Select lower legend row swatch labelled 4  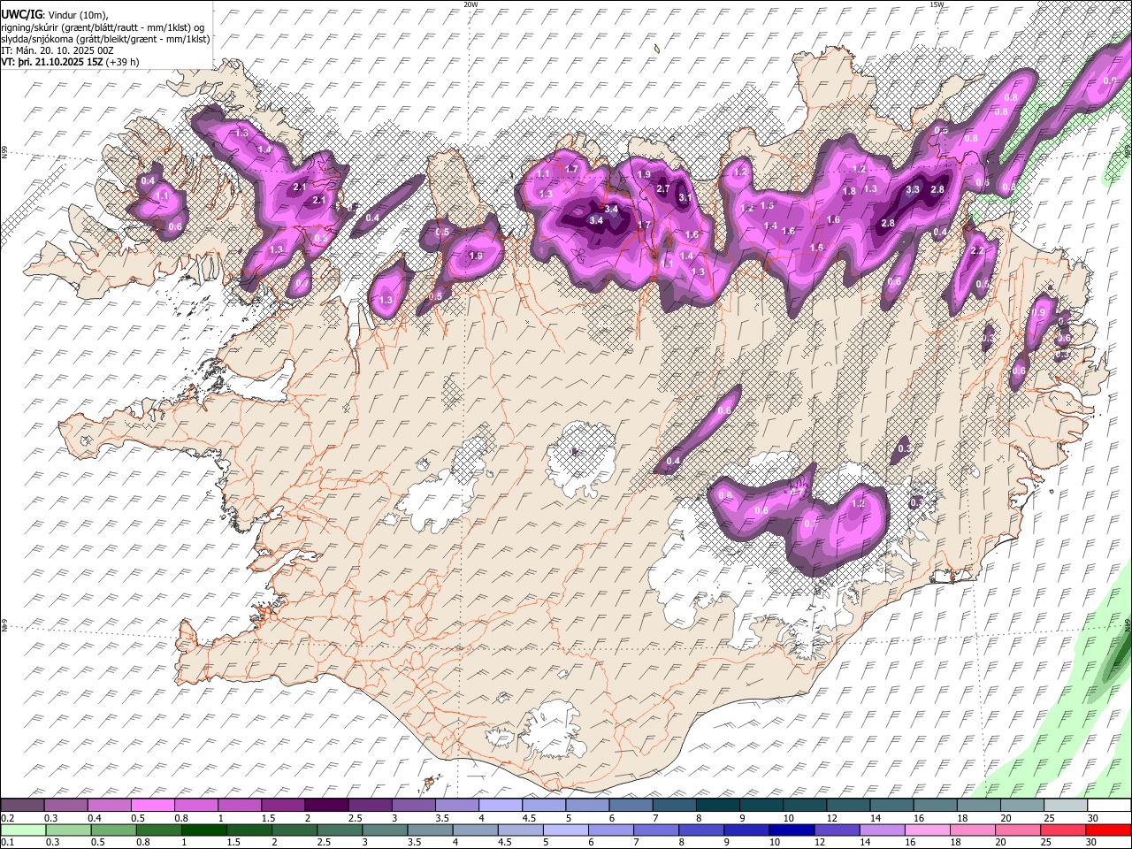pyautogui.click(x=476, y=830)
